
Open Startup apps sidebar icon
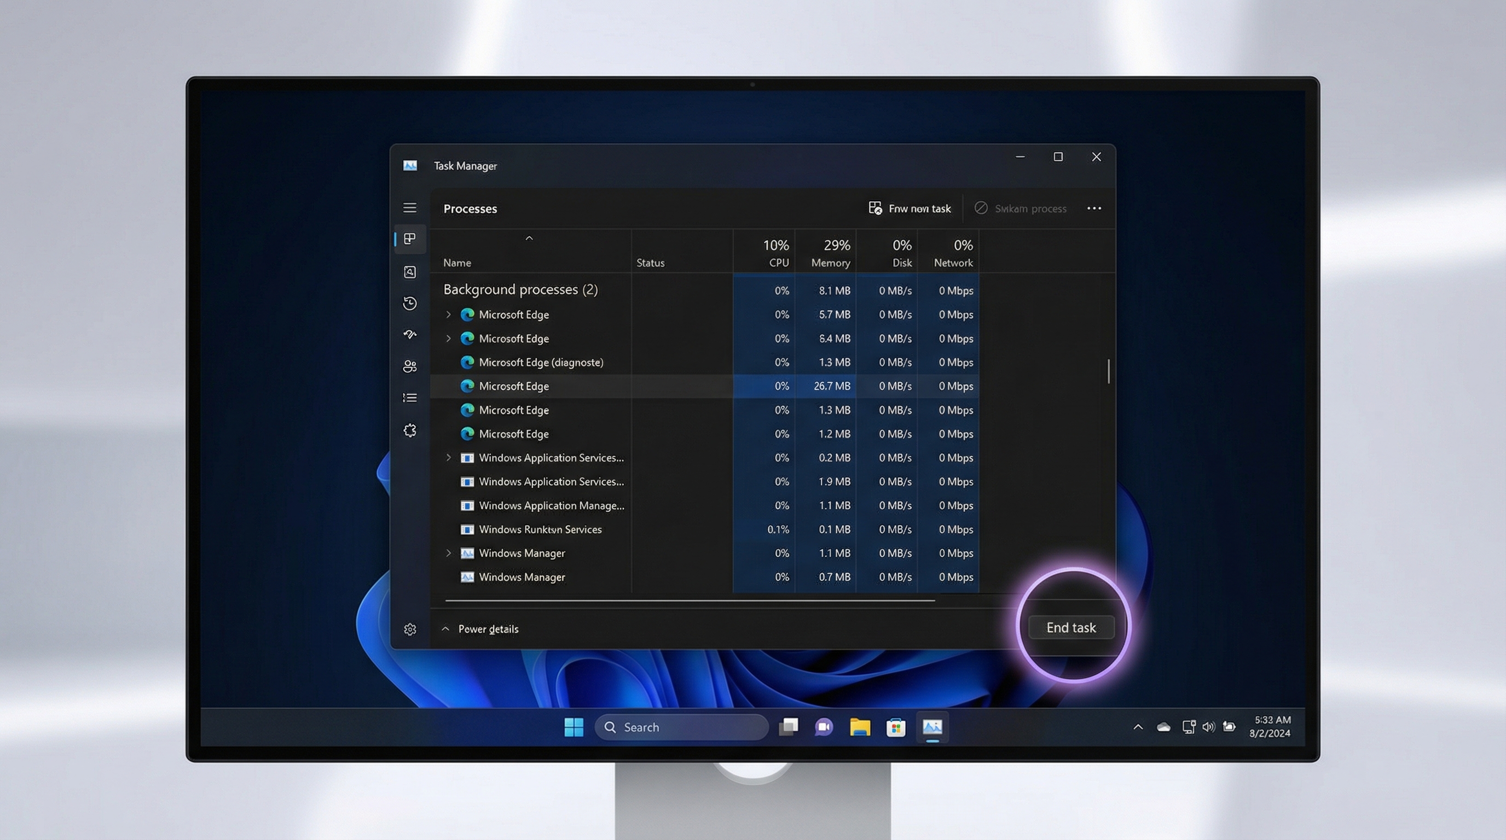[x=410, y=335]
